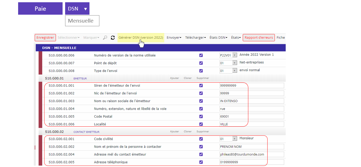Toggle checkbox for Nom et prénom de la personne

201,147
